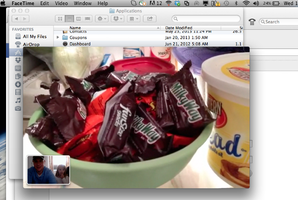Open the Help menu

[x=102, y=3]
